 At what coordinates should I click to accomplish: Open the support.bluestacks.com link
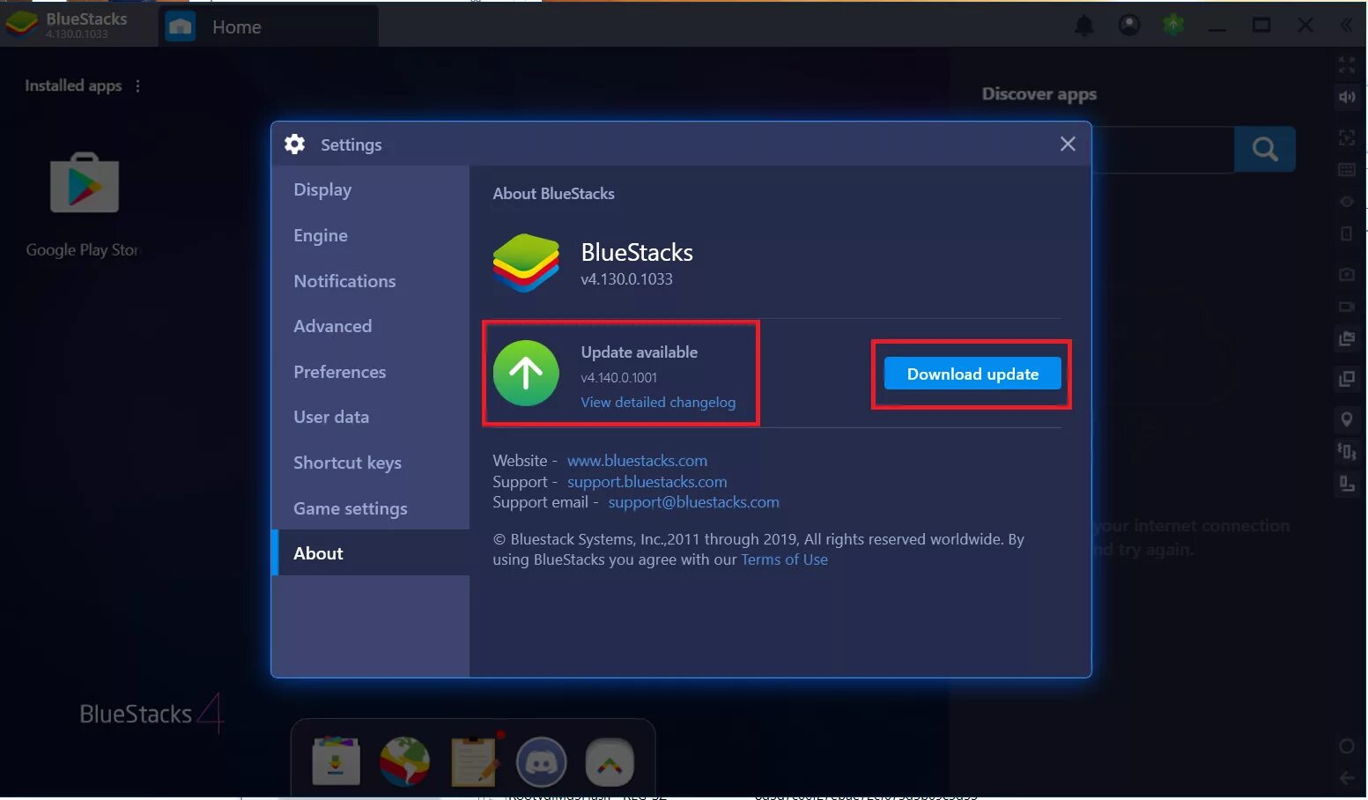[647, 482]
